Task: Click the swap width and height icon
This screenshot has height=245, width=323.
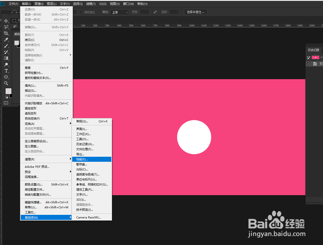Action: (155, 12)
